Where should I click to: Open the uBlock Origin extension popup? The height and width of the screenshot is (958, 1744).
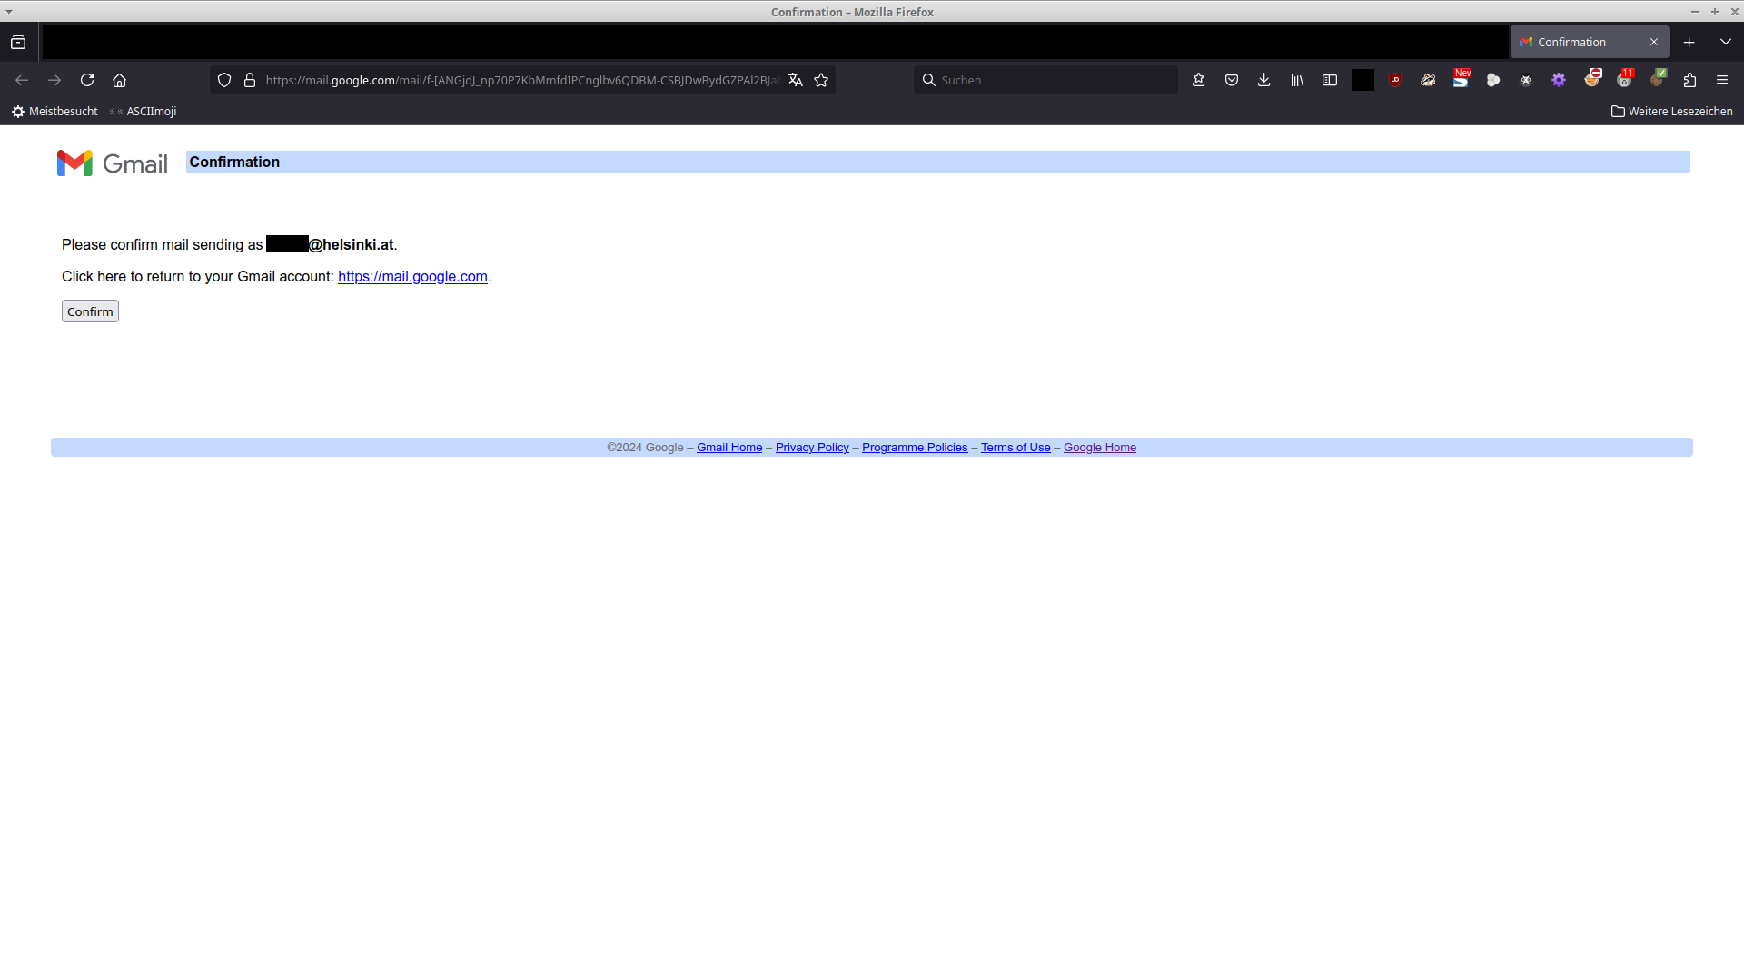coord(1395,80)
